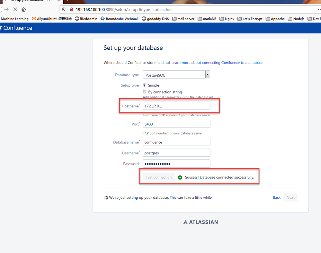Open Roundcube Webmail bookmark
The image size is (321, 253).
(119, 19)
